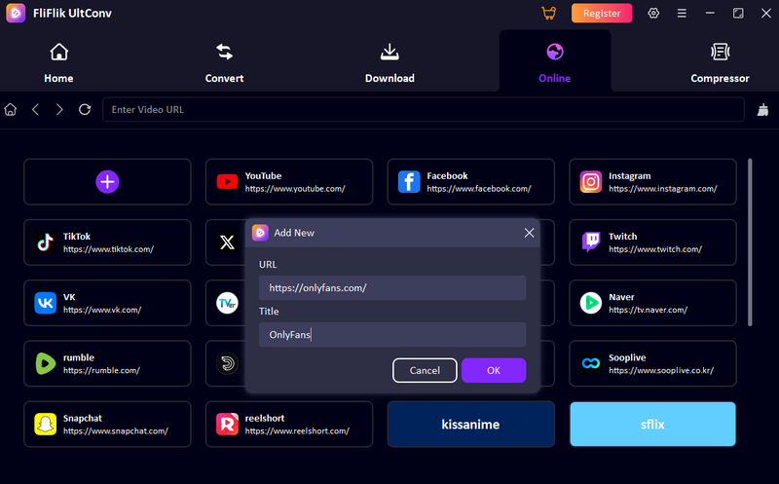
Task: Reload page with the refresh icon
Action: coord(85,109)
